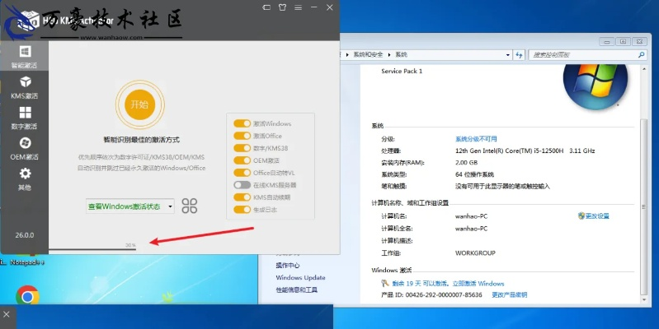Open the hamburger menu in the title bar
The image size is (659, 329).
pos(298,7)
